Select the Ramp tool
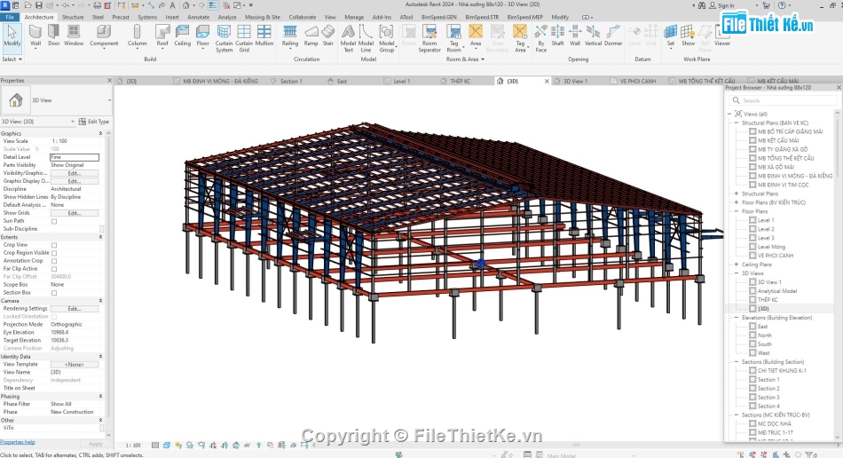843x458 pixels. pyautogui.click(x=311, y=36)
